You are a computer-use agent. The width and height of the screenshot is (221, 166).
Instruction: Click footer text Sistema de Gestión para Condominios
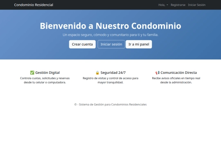104,105
